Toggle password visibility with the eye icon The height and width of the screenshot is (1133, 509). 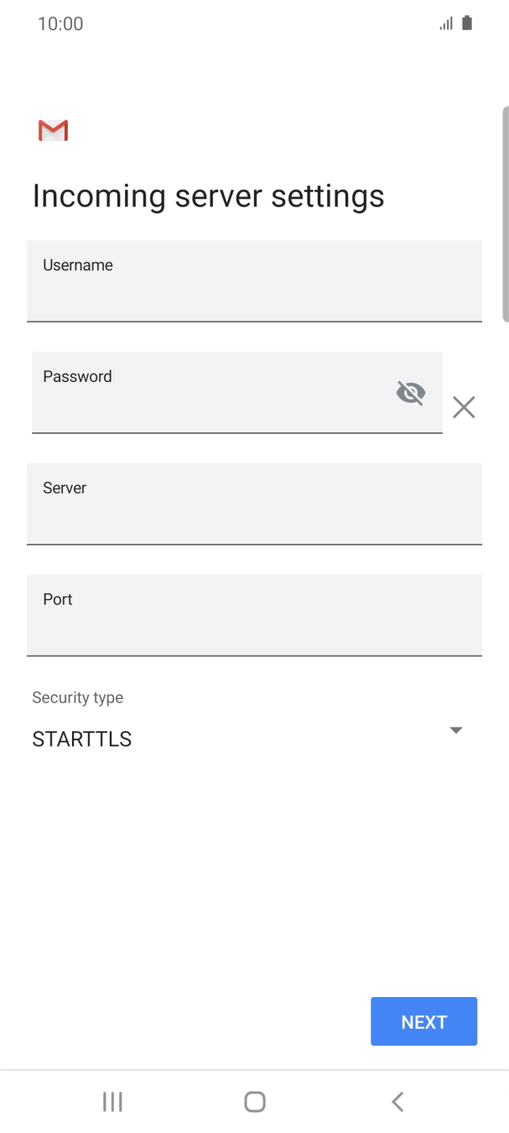[410, 392]
